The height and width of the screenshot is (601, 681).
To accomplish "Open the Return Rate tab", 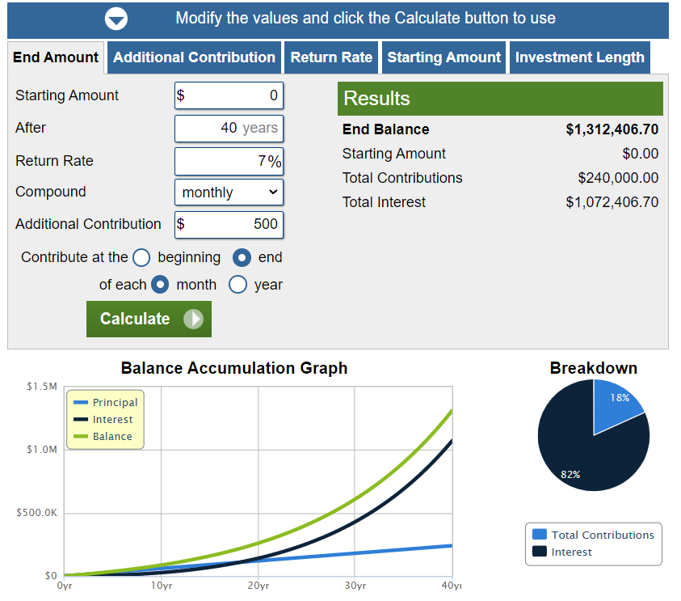I will tap(331, 57).
